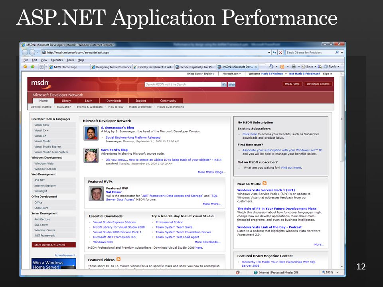
Task: Click the Win a Windows Home Server ad
Action: [x=53, y=264]
